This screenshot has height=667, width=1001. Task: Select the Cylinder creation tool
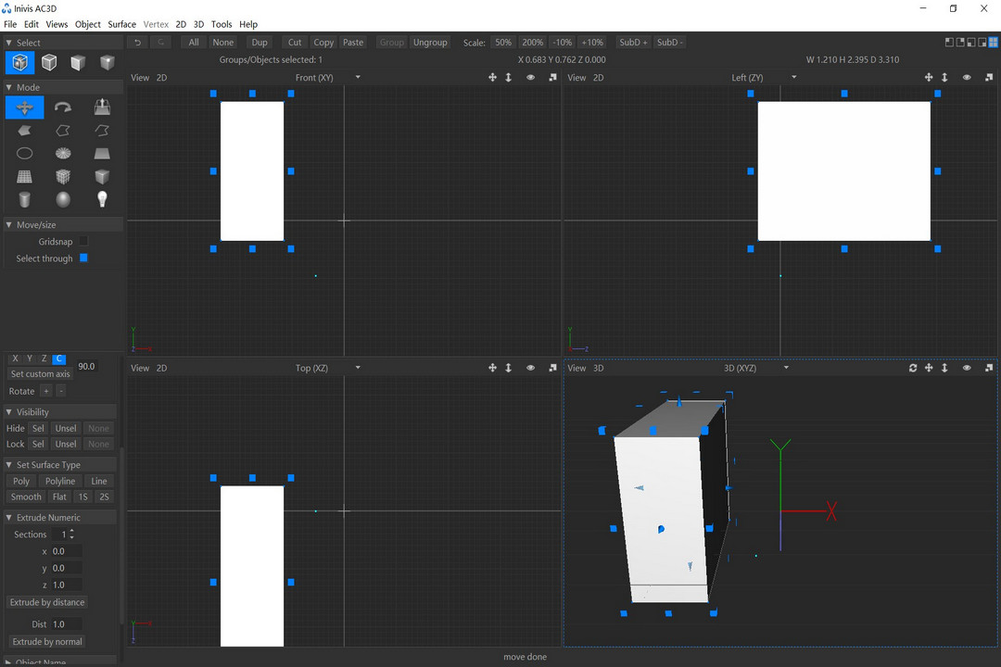(x=25, y=199)
